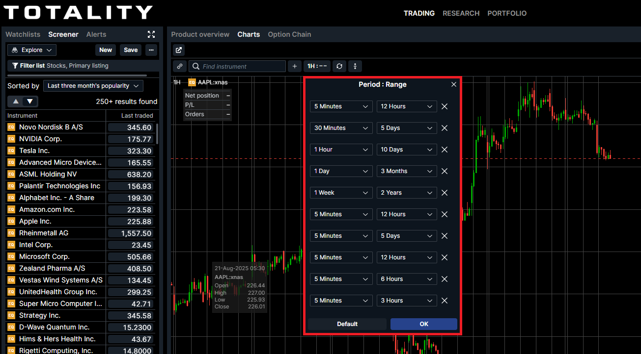641x354 pixels.
Task: Click the magnifier icon in Find instrument
Action: (x=196, y=66)
